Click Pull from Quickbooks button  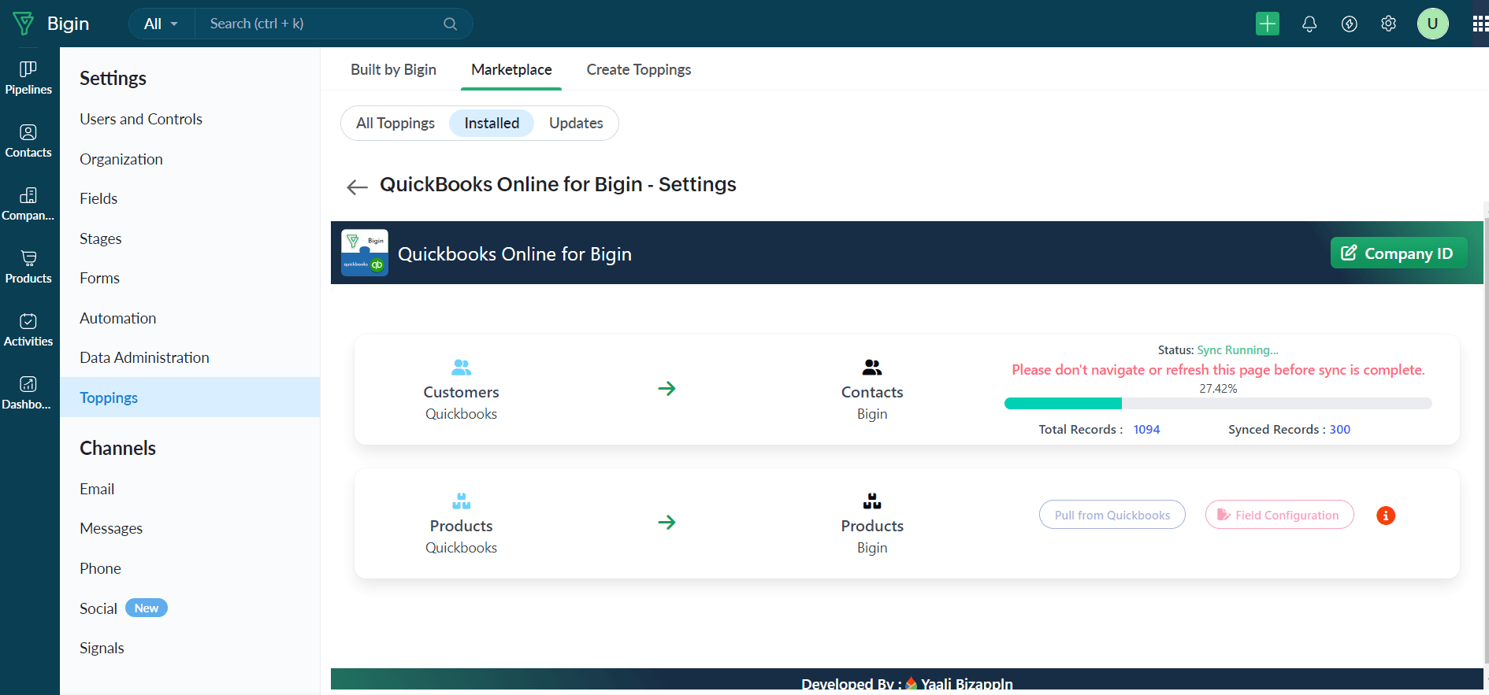pyautogui.click(x=1112, y=515)
